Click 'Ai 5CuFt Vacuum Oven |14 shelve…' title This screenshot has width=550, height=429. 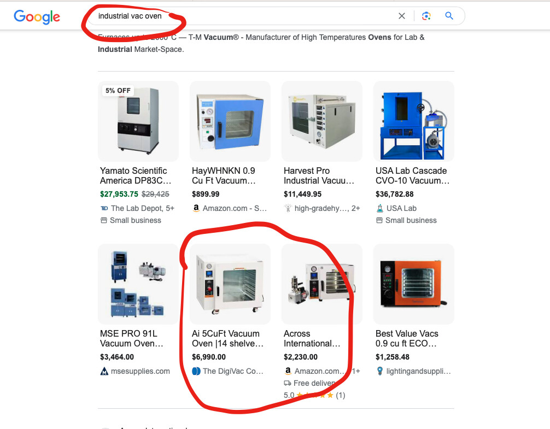tap(227, 338)
